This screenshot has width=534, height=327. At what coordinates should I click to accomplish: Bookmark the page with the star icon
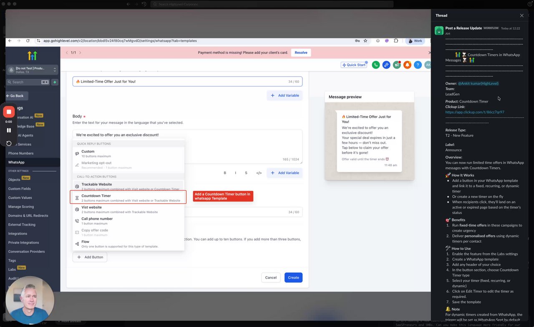pyautogui.click(x=365, y=41)
